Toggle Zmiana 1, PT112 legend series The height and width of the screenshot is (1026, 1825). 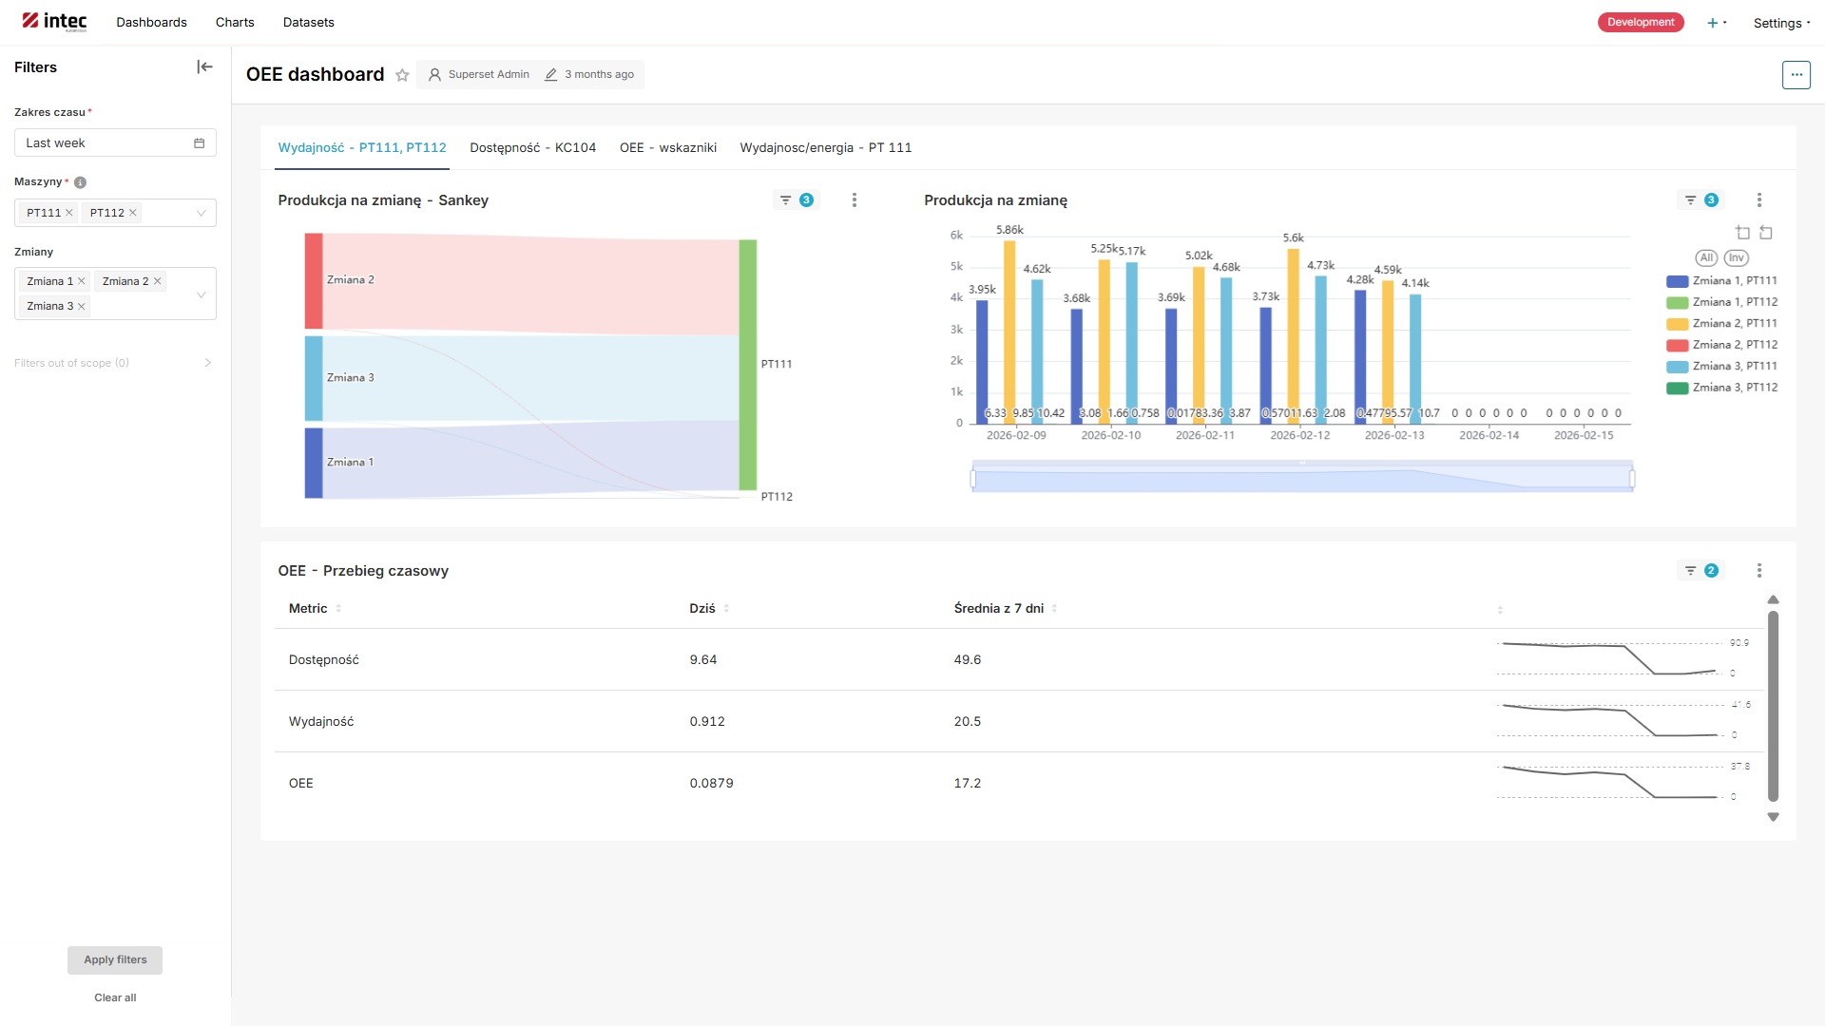click(x=1721, y=302)
